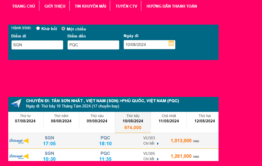Open the Tuyển CTV menu item
This screenshot has height=166, width=262.
(x=126, y=6)
